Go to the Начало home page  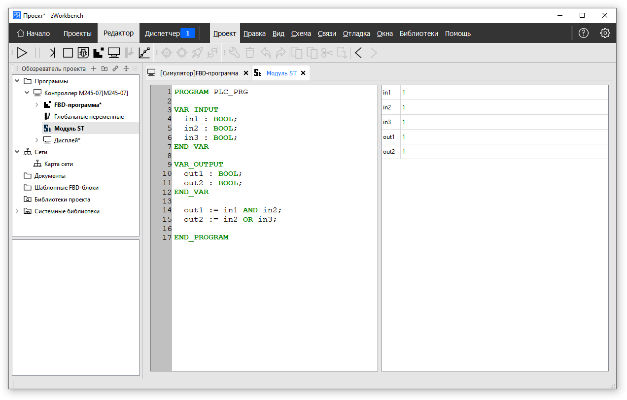pyautogui.click(x=34, y=33)
